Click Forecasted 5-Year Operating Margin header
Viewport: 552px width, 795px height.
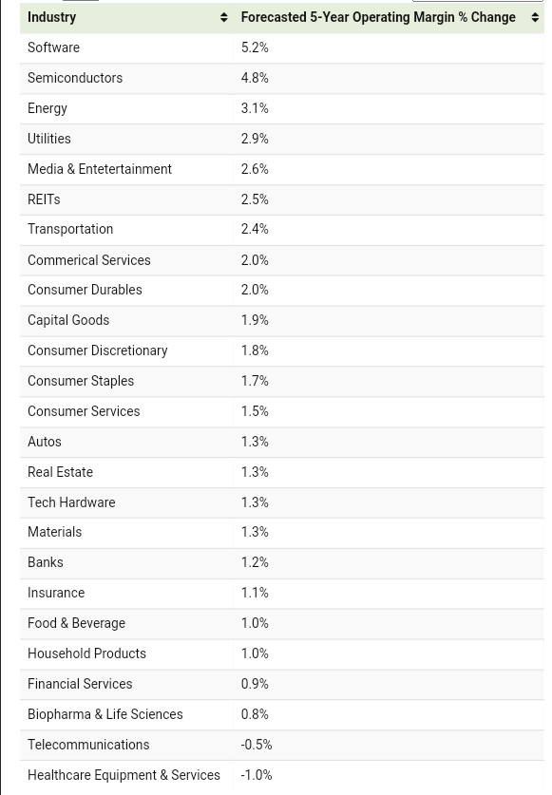pyautogui.click(x=389, y=18)
